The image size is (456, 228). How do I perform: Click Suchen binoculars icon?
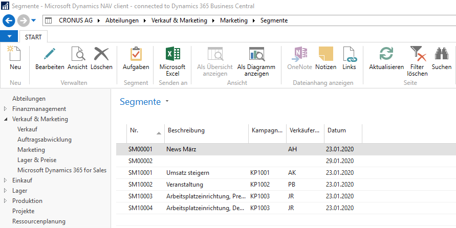442,54
